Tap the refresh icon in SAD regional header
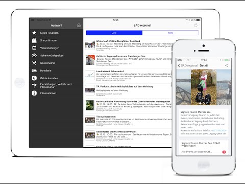The width and height of the screenshot is (245, 184). (x=196, y=25)
